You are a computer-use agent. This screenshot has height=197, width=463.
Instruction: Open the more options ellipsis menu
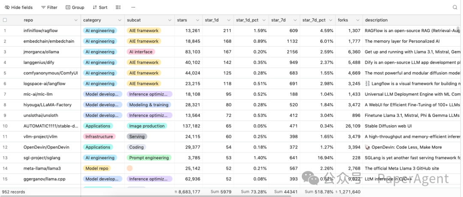(x=133, y=7)
